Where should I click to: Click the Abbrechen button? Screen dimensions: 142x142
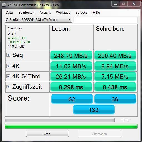pyautogui.click(x=100, y=134)
